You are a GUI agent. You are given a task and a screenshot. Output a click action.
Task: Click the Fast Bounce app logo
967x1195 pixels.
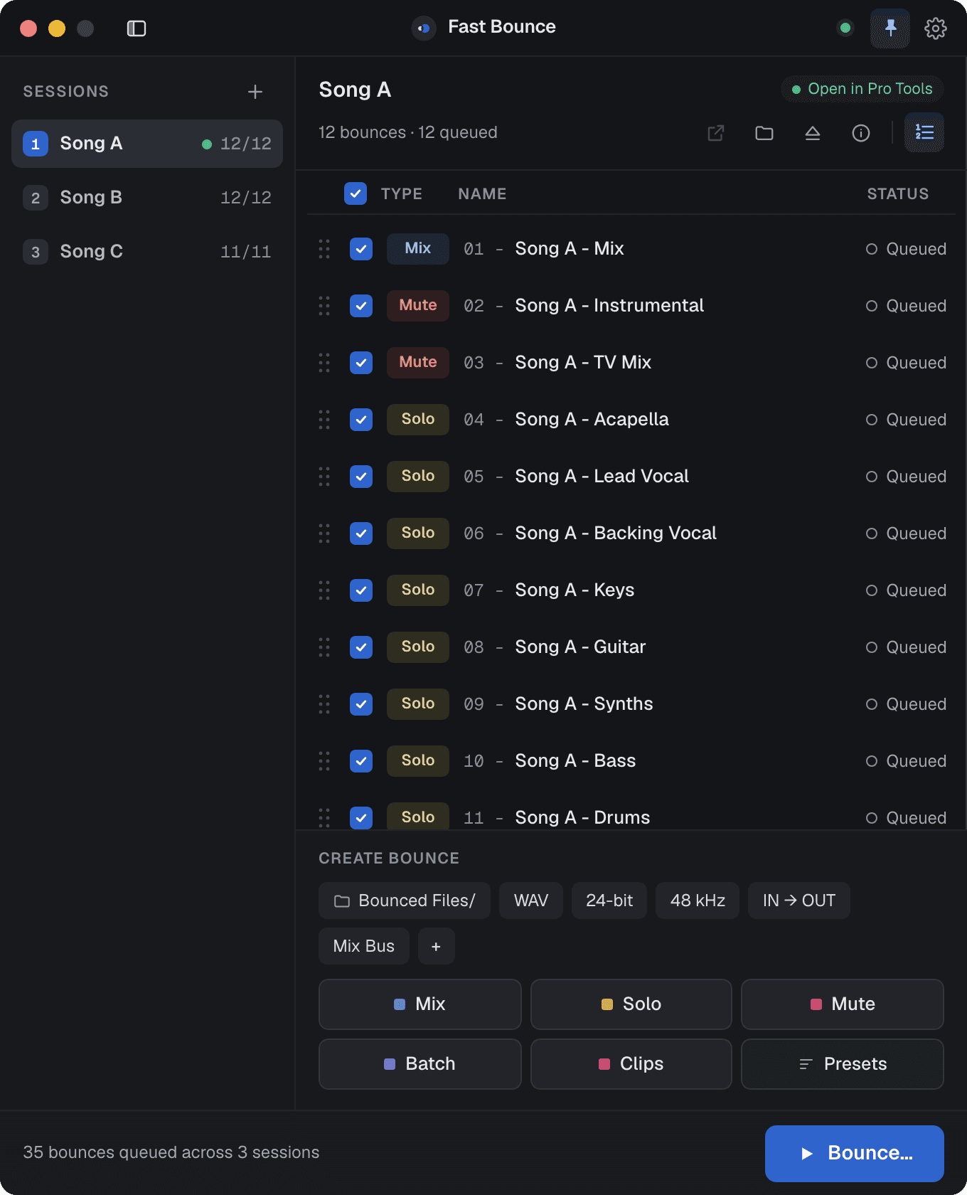tap(424, 28)
